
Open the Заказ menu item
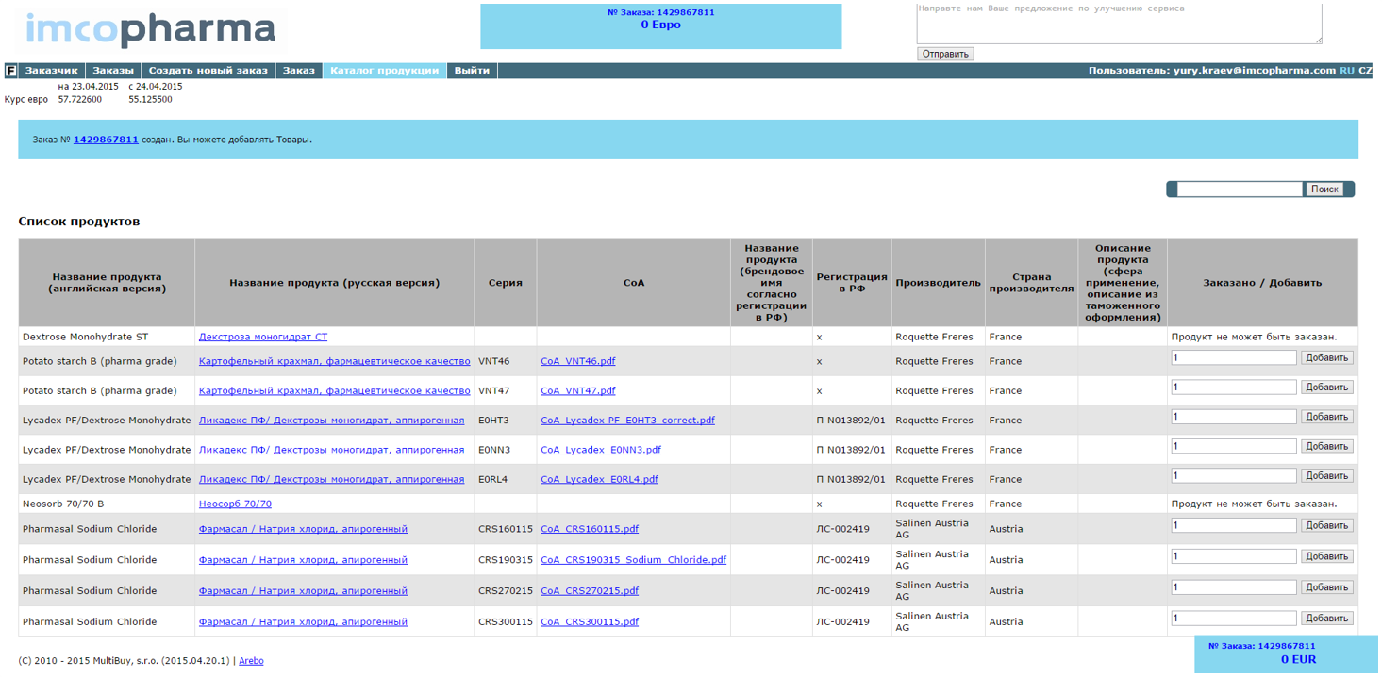point(299,71)
